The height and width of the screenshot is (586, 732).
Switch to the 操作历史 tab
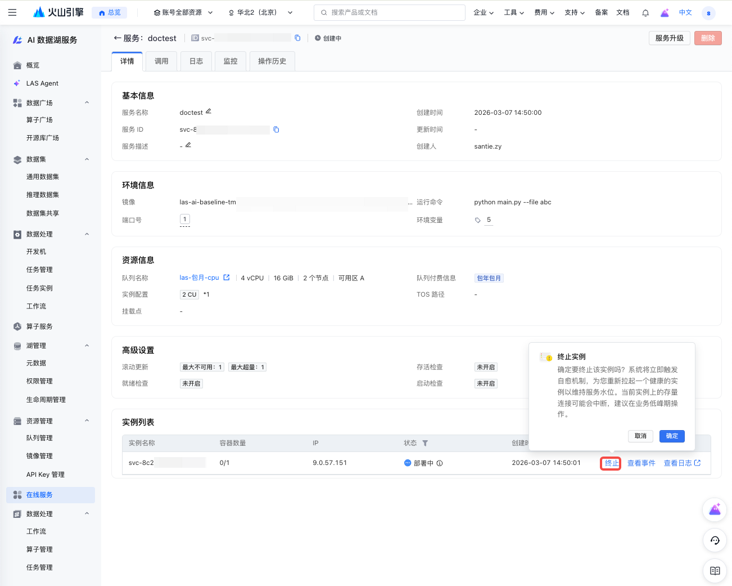pos(272,61)
